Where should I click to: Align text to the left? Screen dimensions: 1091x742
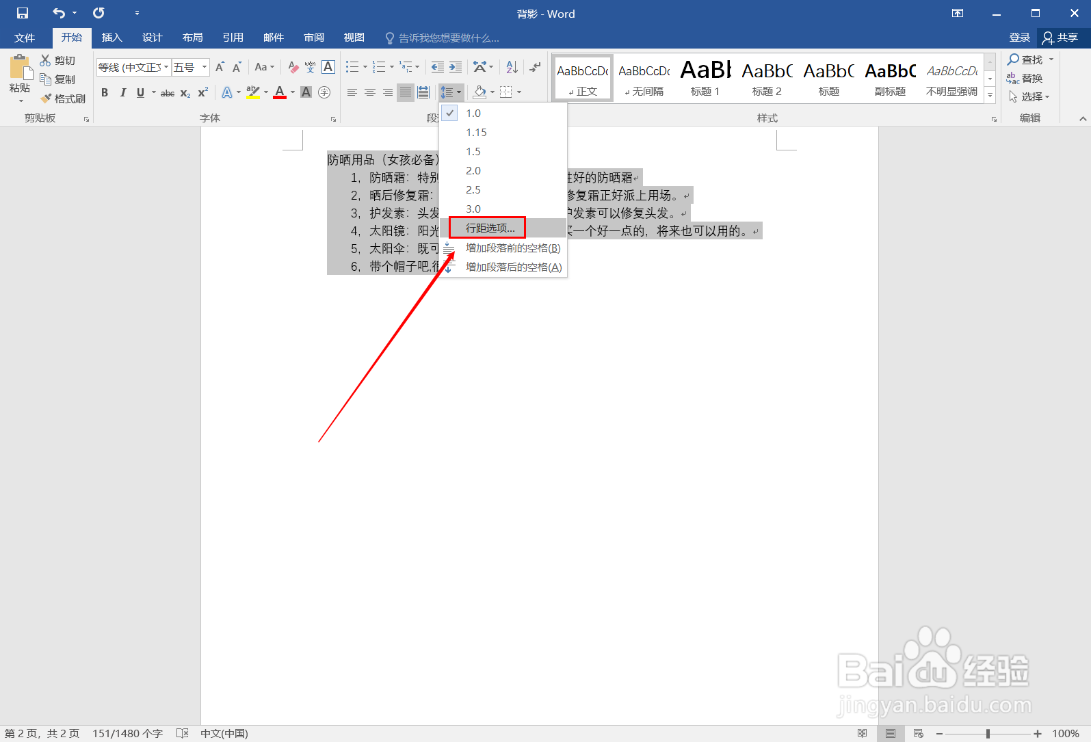[x=352, y=92]
